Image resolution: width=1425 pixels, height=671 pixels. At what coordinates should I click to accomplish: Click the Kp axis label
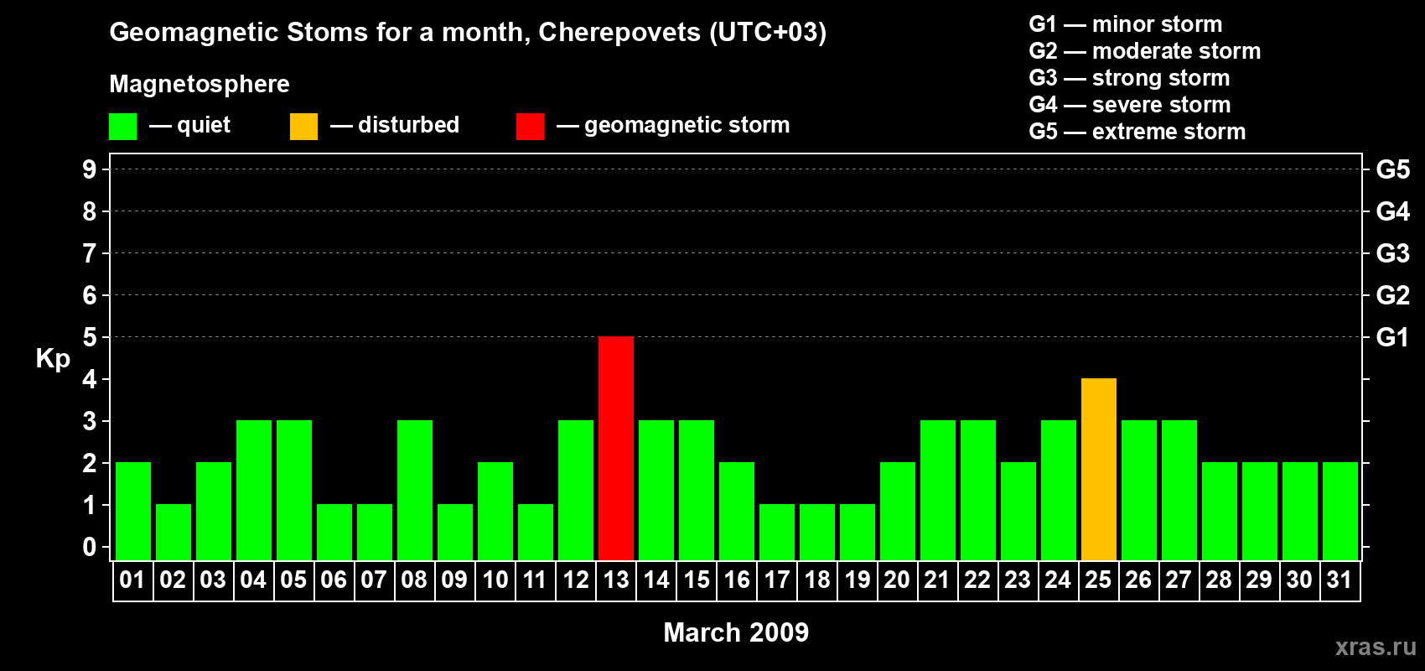[53, 358]
